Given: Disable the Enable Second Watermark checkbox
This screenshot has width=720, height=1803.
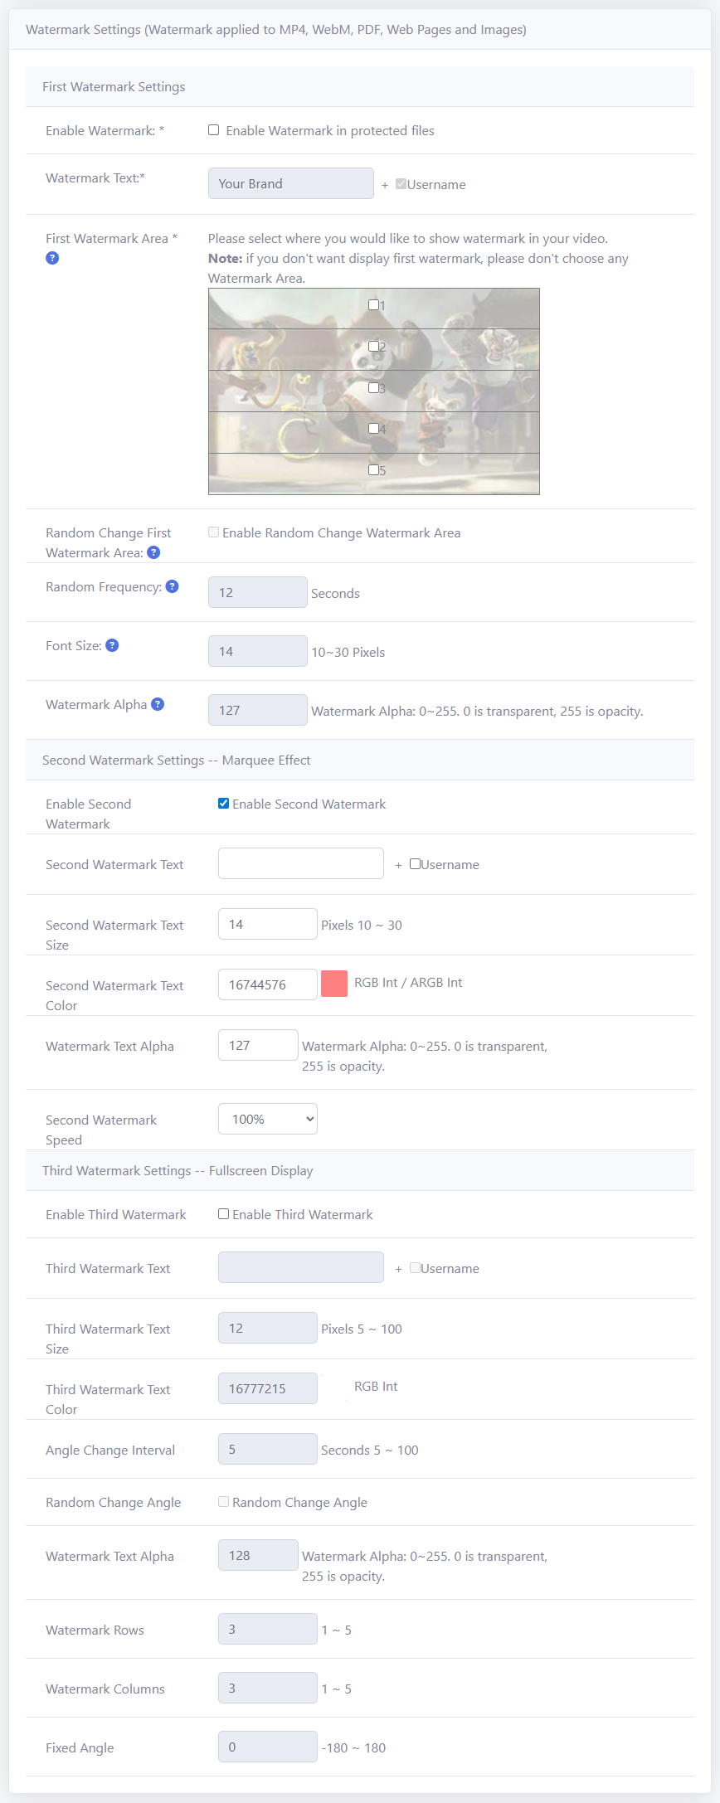Looking at the screenshot, I should [223, 803].
